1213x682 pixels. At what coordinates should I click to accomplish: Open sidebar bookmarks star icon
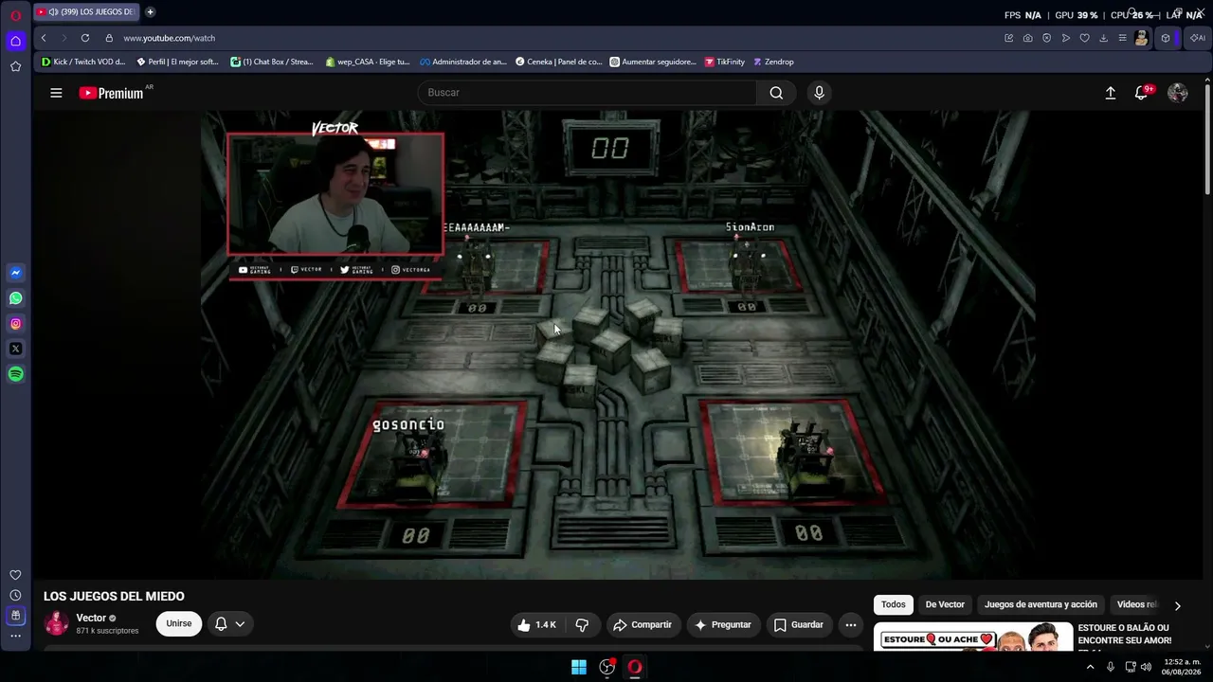(15, 66)
